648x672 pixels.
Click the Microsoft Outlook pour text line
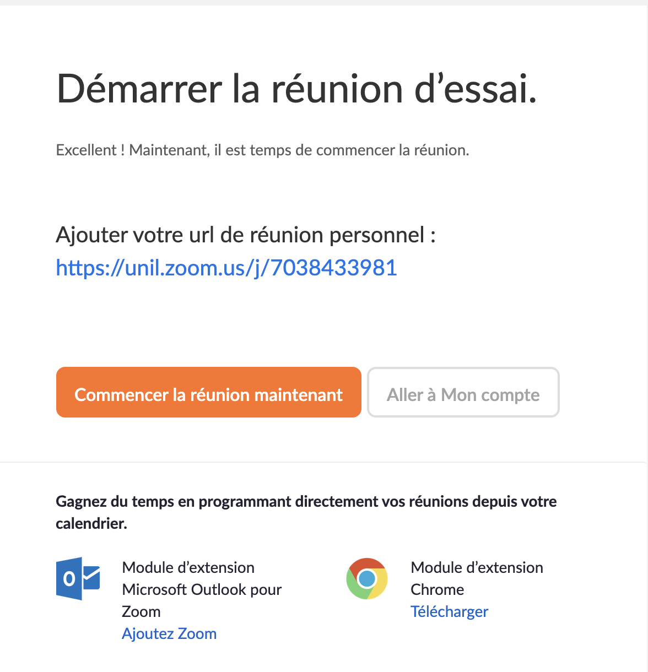(202, 589)
